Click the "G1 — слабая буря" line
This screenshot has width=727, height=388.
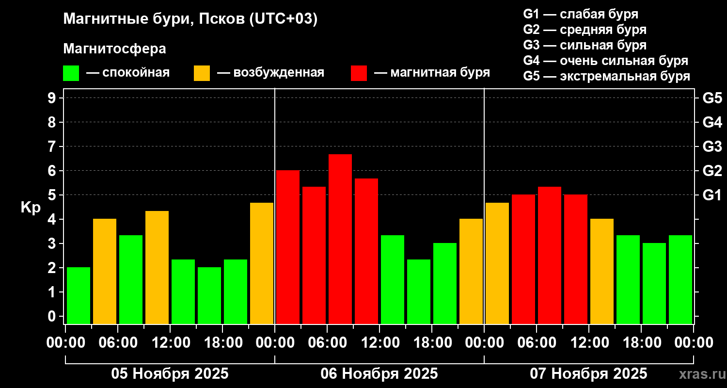point(581,14)
